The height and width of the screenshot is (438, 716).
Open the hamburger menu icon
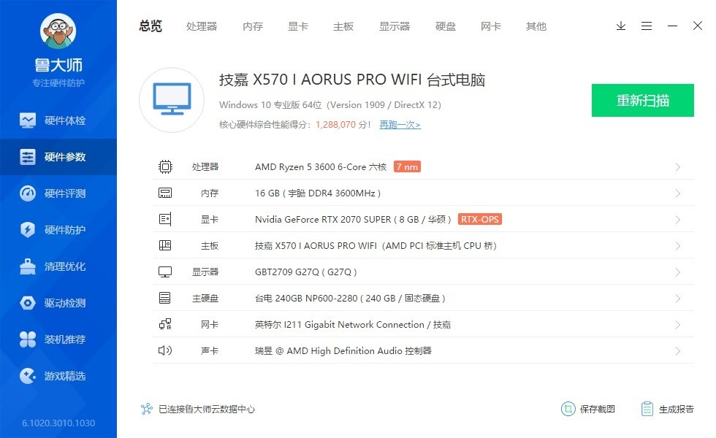pyautogui.click(x=646, y=26)
